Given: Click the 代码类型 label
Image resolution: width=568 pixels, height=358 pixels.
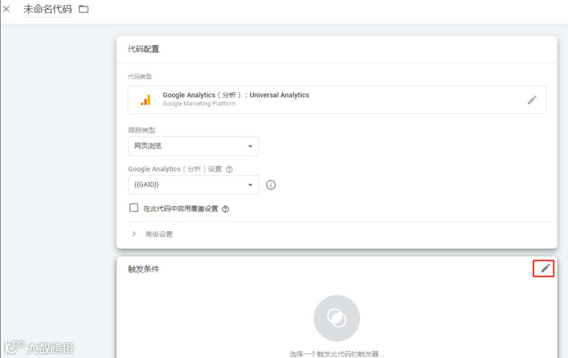Looking at the screenshot, I should 140,76.
